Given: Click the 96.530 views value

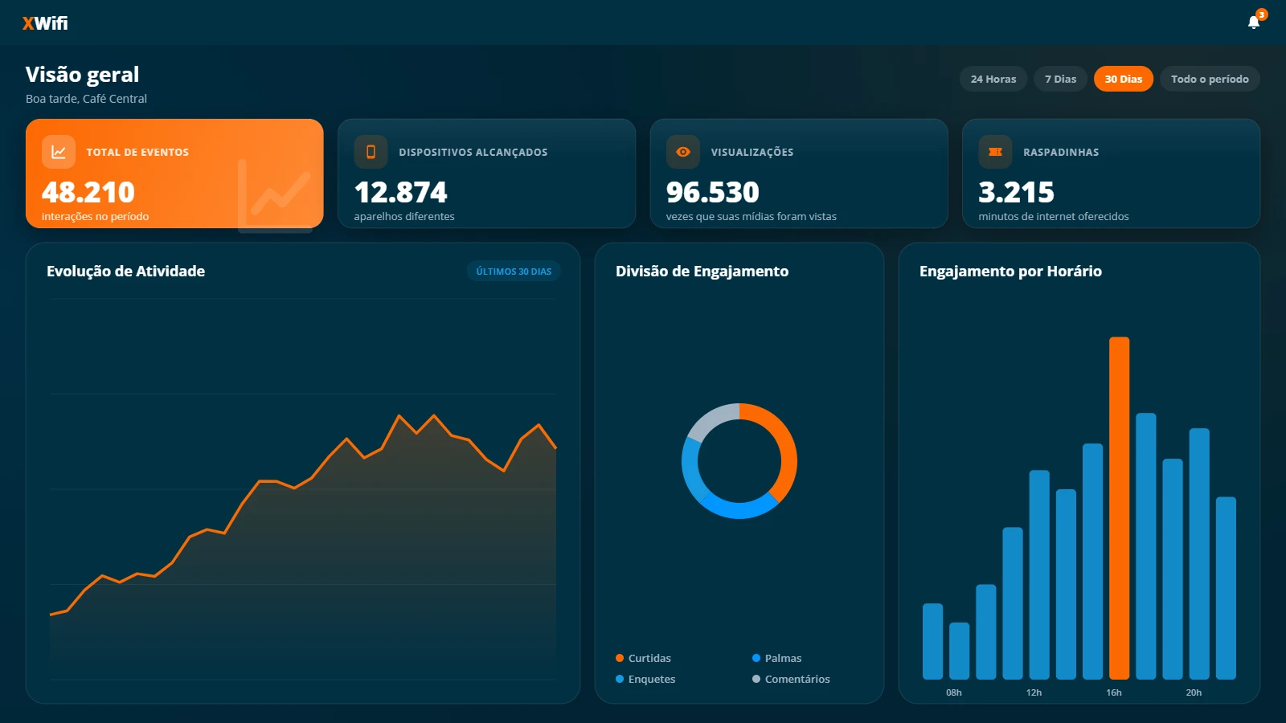Looking at the screenshot, I should tap(712, 192).
